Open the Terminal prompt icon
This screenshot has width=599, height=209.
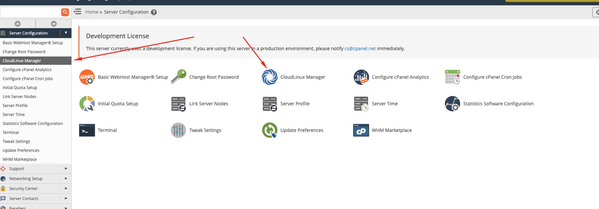[x=87, y=130]
